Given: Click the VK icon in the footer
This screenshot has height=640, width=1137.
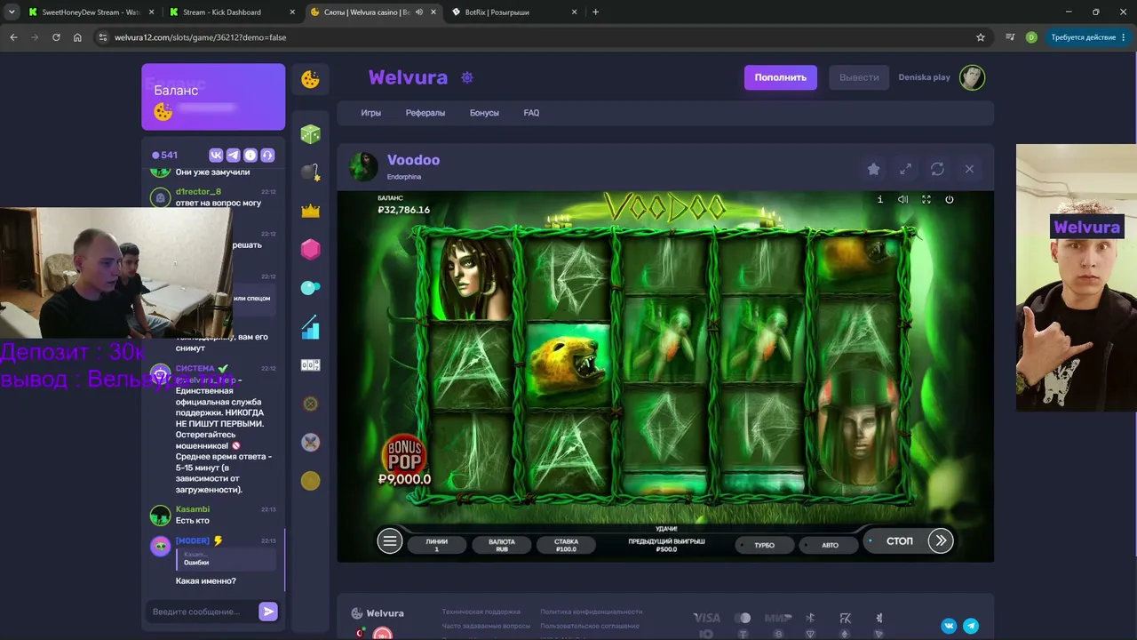Looking at the screenshot, I should [949, 626].
